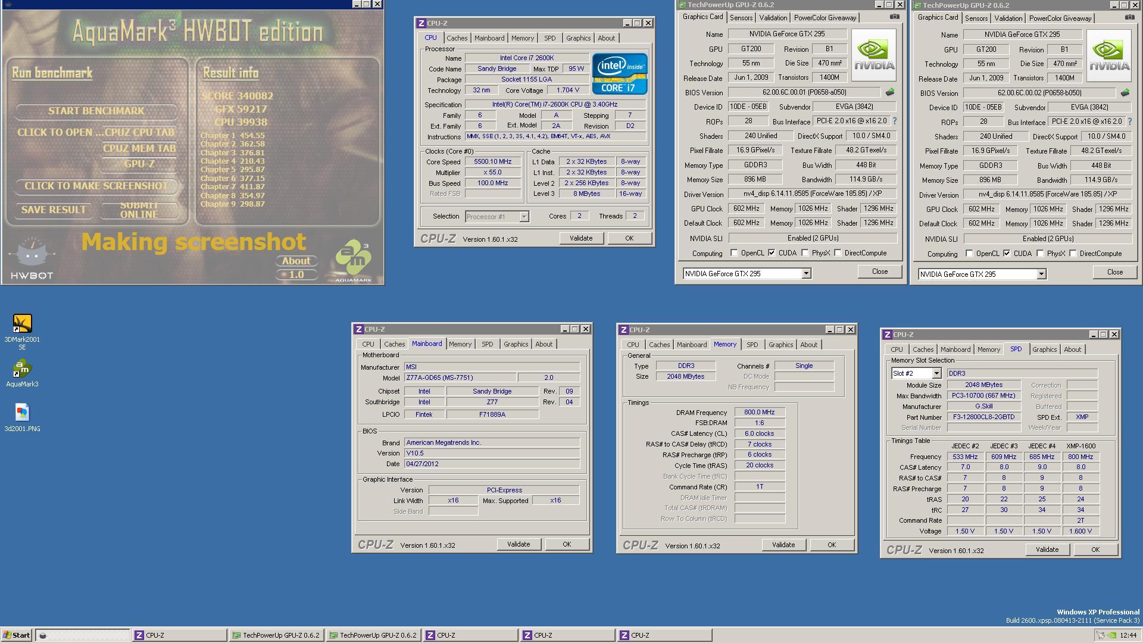The width and height of the screenshot is (1143, 643).
Task: Click the camera screenshot icon in left GPU-Z
Action: click(894, 17)
